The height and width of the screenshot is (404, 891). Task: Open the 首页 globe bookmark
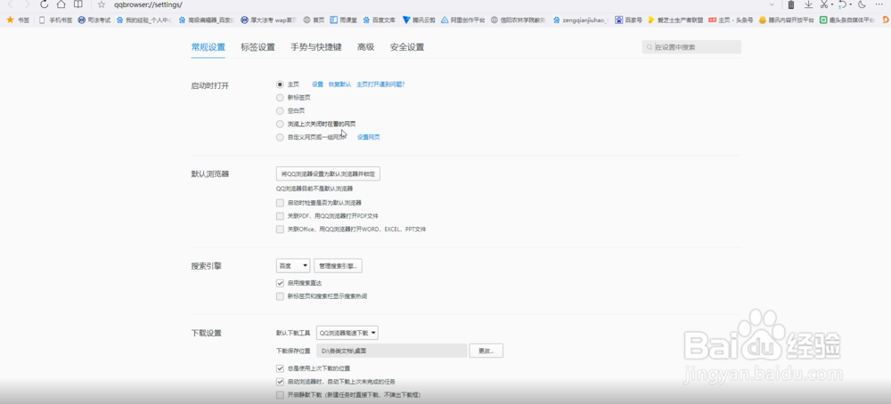coord(315,20)
